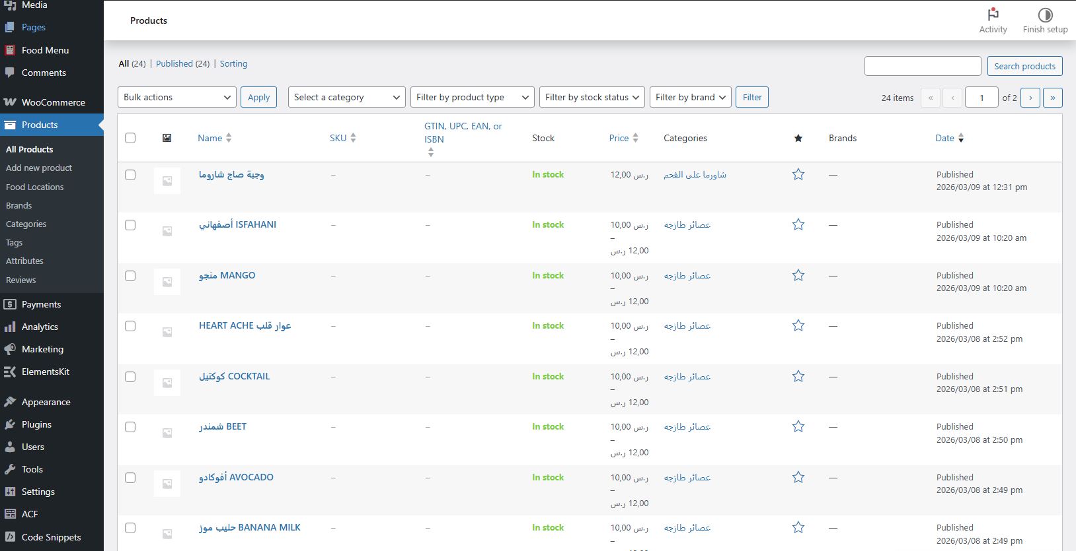Click the Search products button
This screenshot has height=551, width=1076.
(1024, 66)
